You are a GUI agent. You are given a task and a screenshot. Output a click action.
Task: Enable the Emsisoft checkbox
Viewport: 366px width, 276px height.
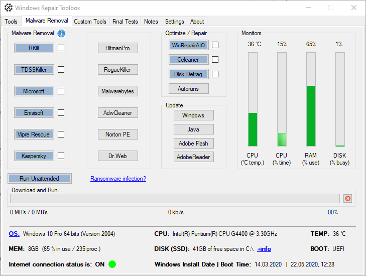[61, 113]
